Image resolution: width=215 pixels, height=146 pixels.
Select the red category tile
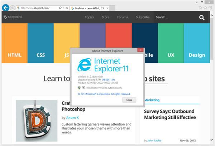click(x=119, y=35)
